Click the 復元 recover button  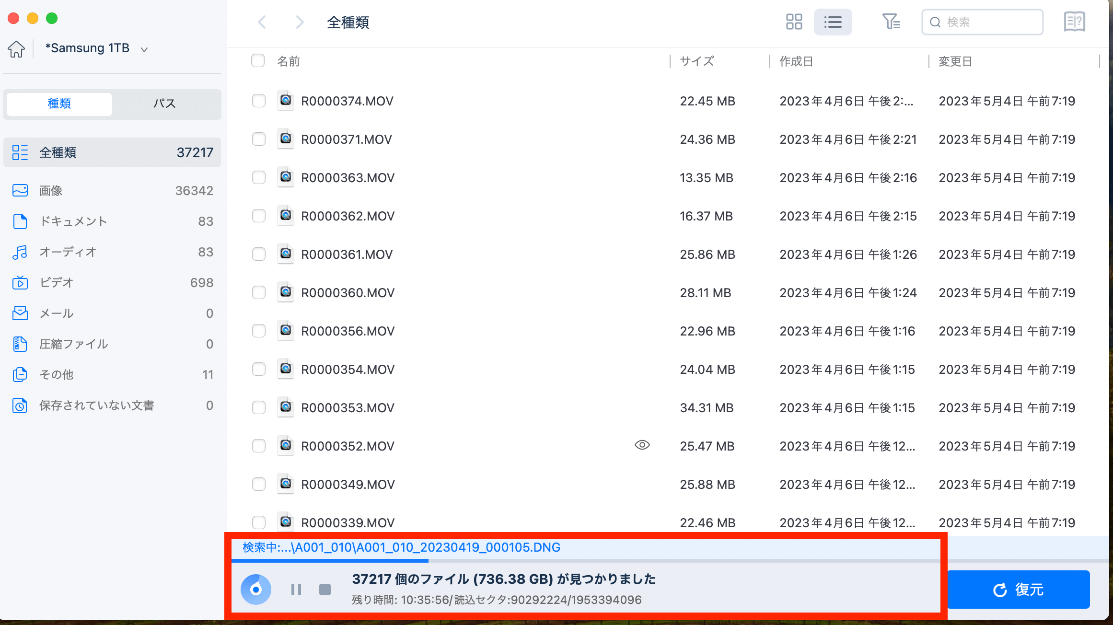coord(1018,590)
